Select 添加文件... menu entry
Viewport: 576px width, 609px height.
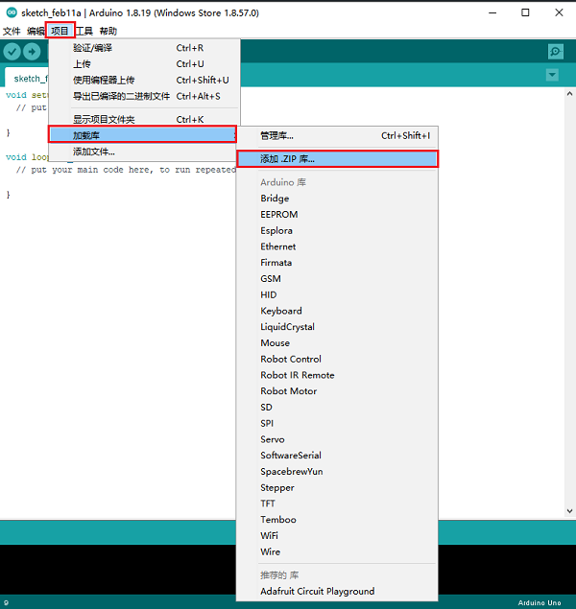tap(144, 152)
